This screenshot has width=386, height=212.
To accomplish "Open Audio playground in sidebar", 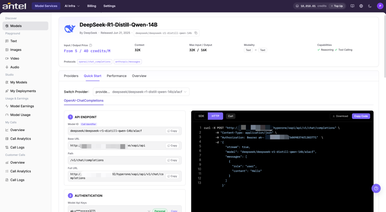I will click(25, 67).
